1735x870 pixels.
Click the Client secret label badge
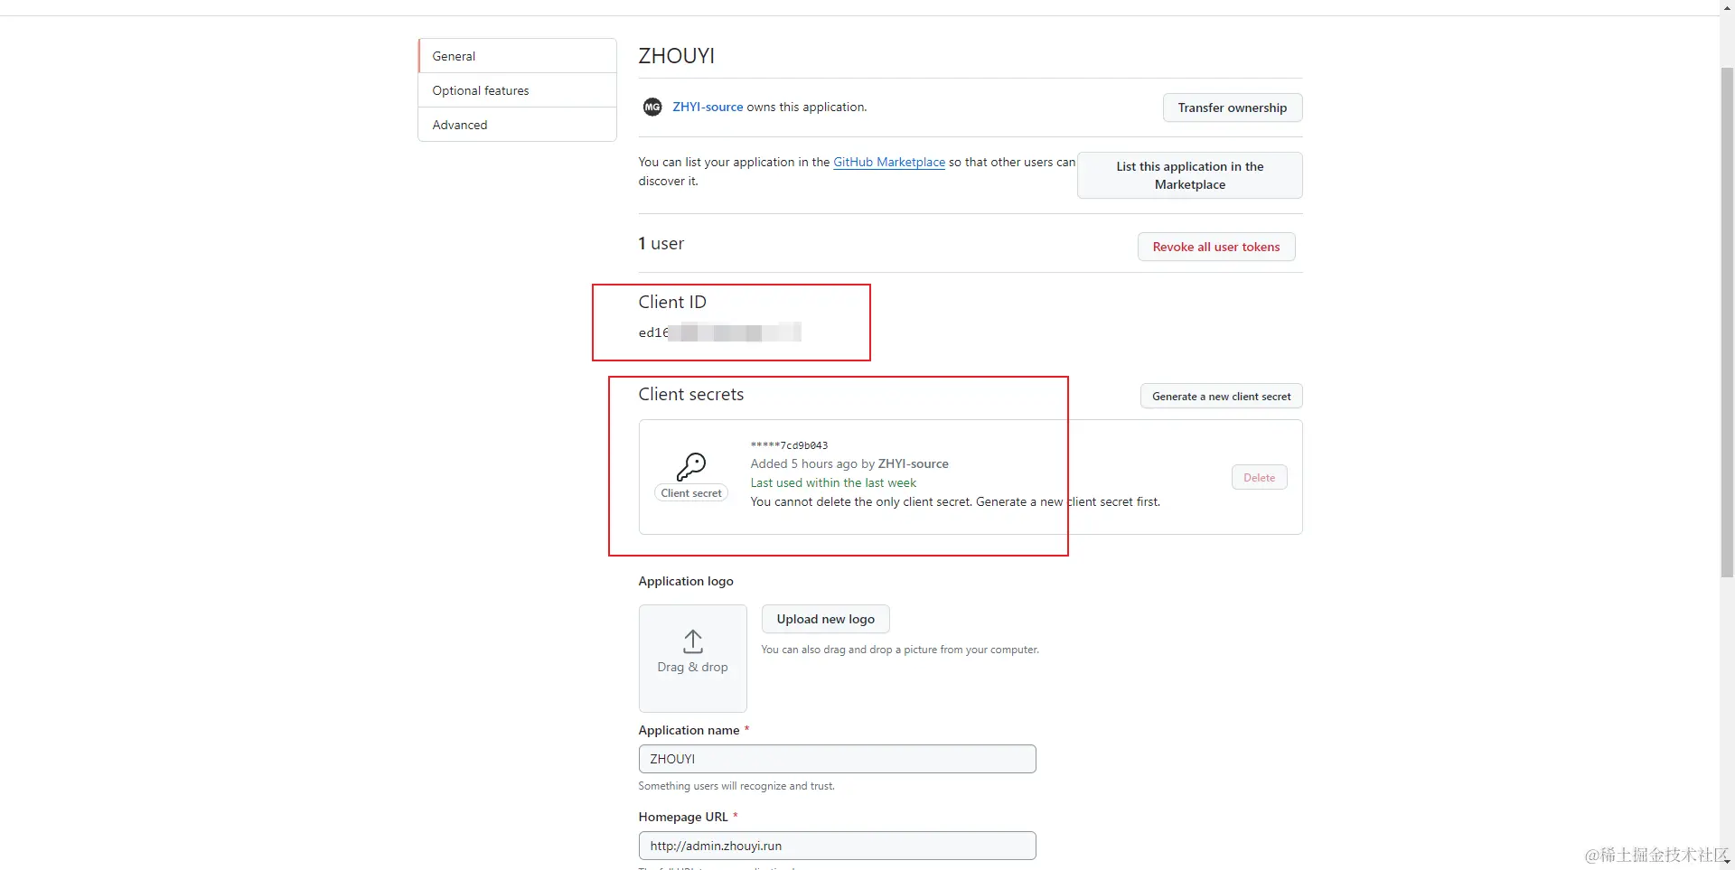691,493
